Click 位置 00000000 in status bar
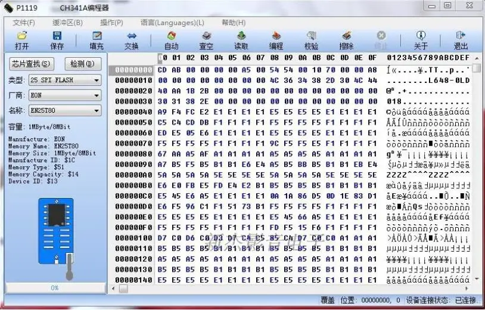The width and height of the screenshot is (485, 310). click(x=369, y=300)
